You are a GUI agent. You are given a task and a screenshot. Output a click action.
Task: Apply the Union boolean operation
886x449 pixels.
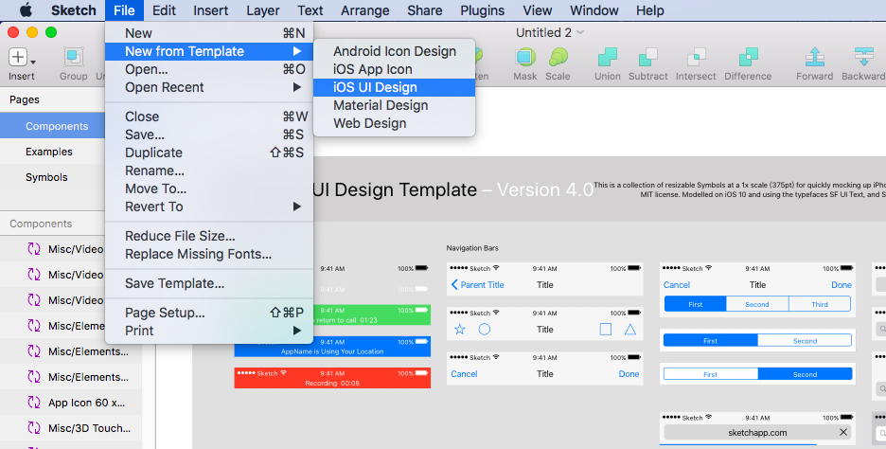coord(608,57)
